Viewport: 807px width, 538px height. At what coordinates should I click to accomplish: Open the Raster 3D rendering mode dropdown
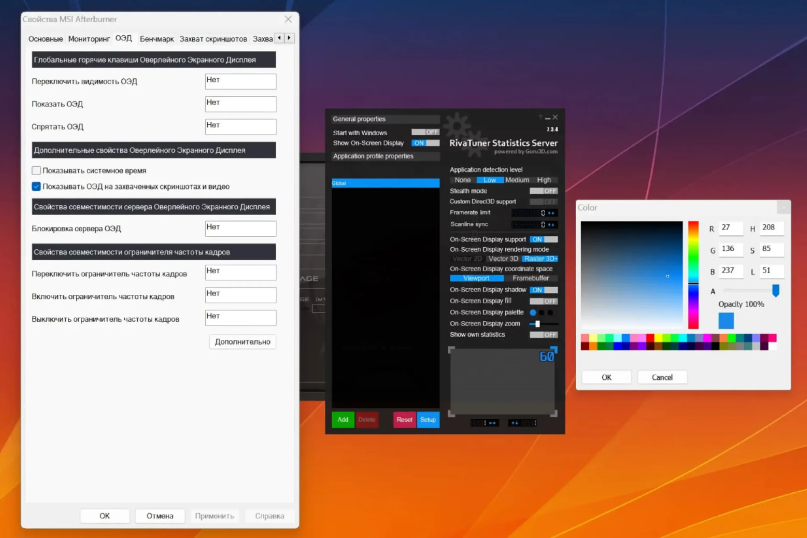(x=540, y=259)
